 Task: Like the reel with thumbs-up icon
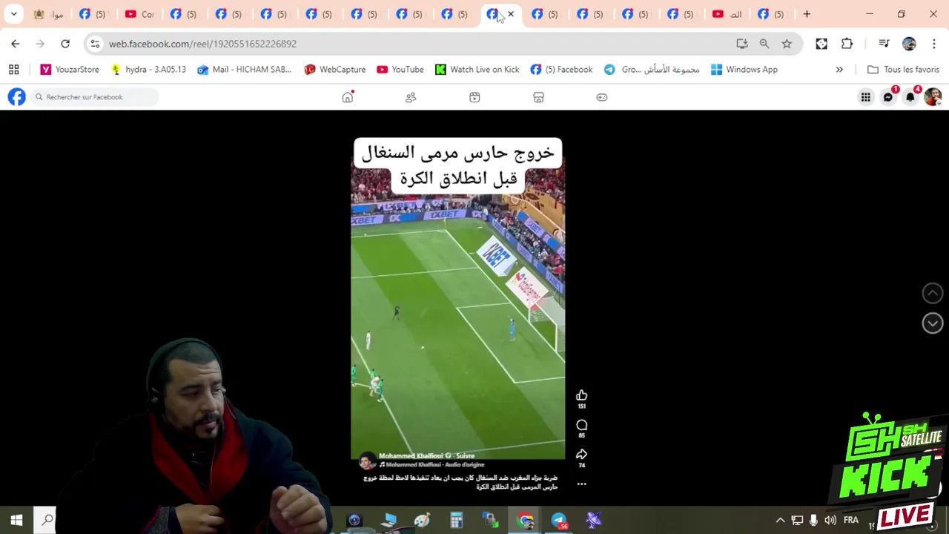pyautogui.click(x=581, y=395)
